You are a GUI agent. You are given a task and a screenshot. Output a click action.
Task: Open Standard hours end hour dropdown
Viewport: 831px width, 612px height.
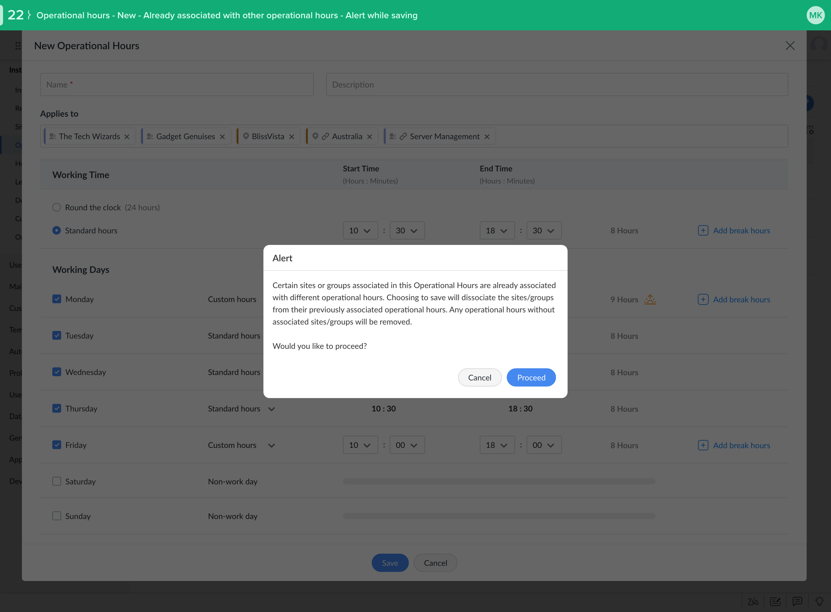497,230
